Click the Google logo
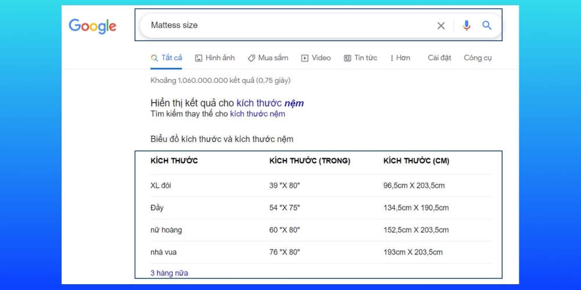Image resolution: width=581 pixels, height=290 pixels. pos(92,26)
